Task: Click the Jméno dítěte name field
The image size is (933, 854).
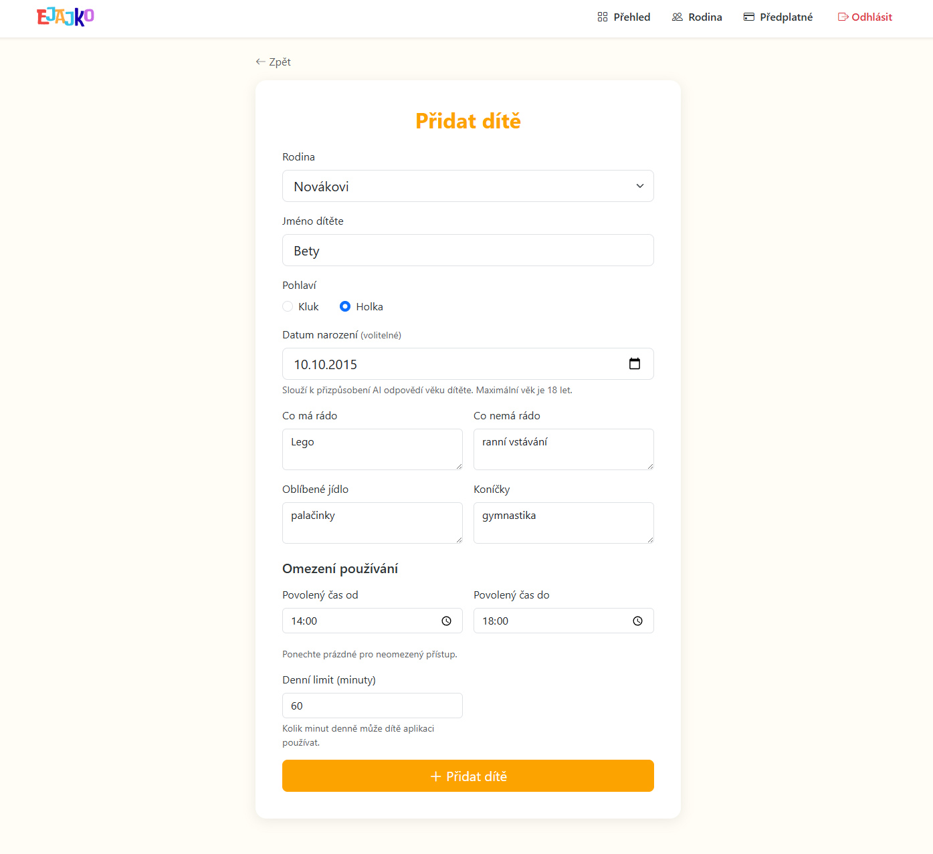Action: [x=468, y=250]
